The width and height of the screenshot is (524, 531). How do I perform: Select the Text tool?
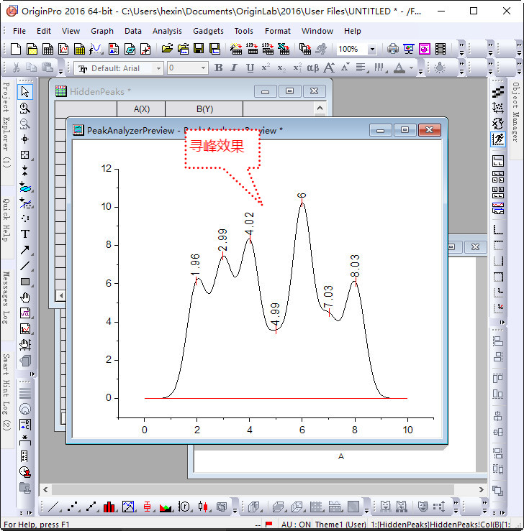(25, 234)
